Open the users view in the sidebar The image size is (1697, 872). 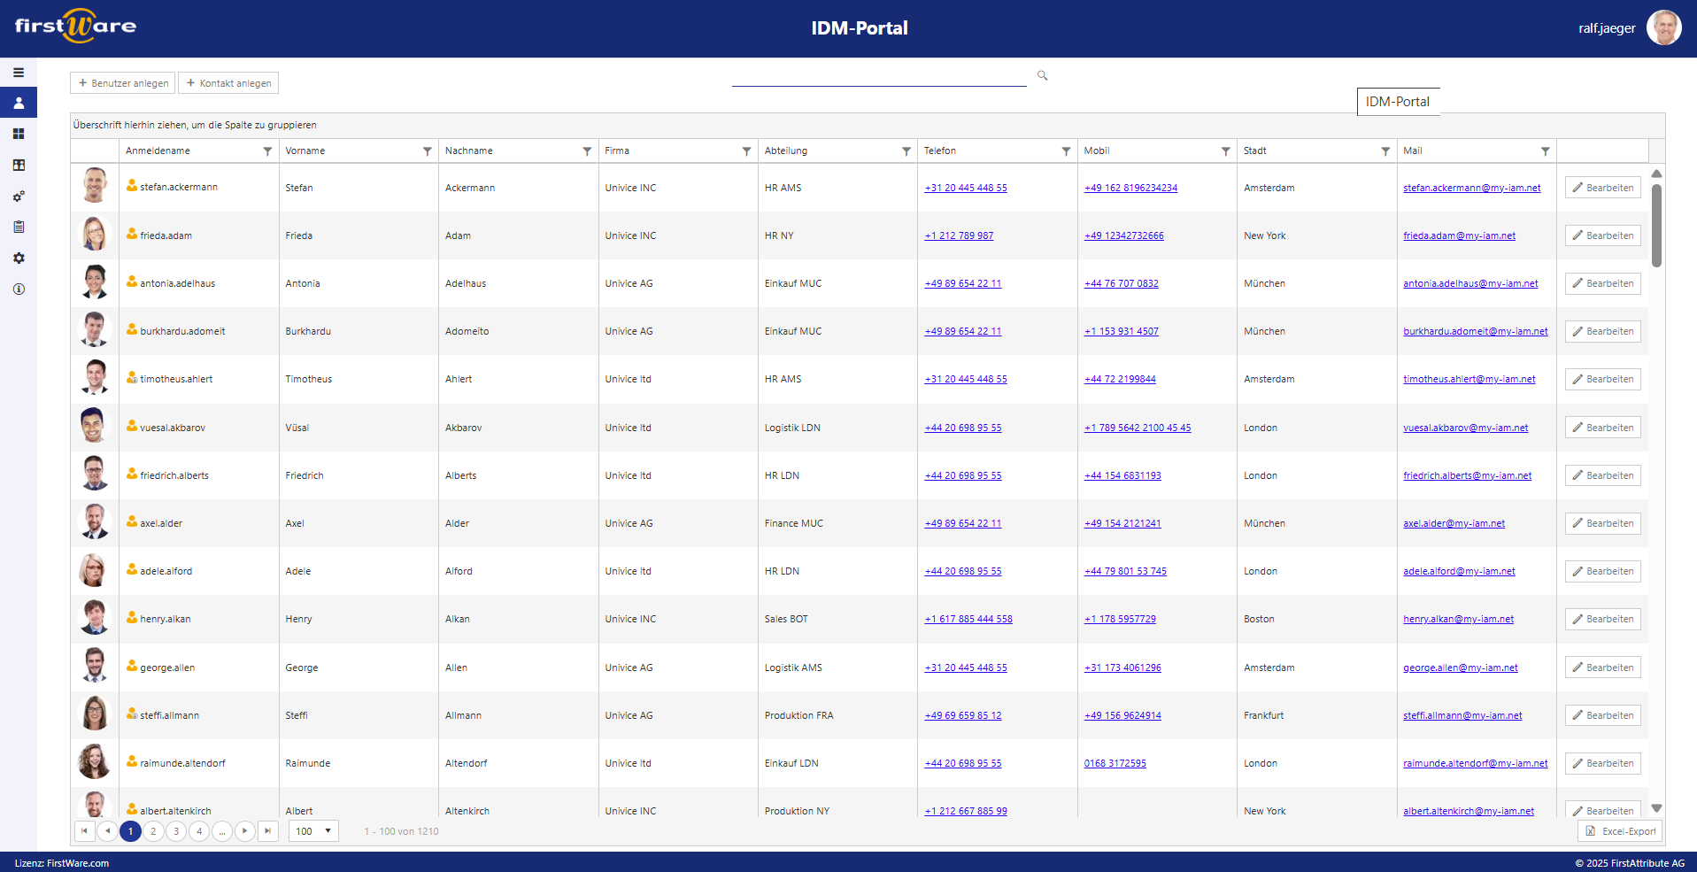click(19, 103)
